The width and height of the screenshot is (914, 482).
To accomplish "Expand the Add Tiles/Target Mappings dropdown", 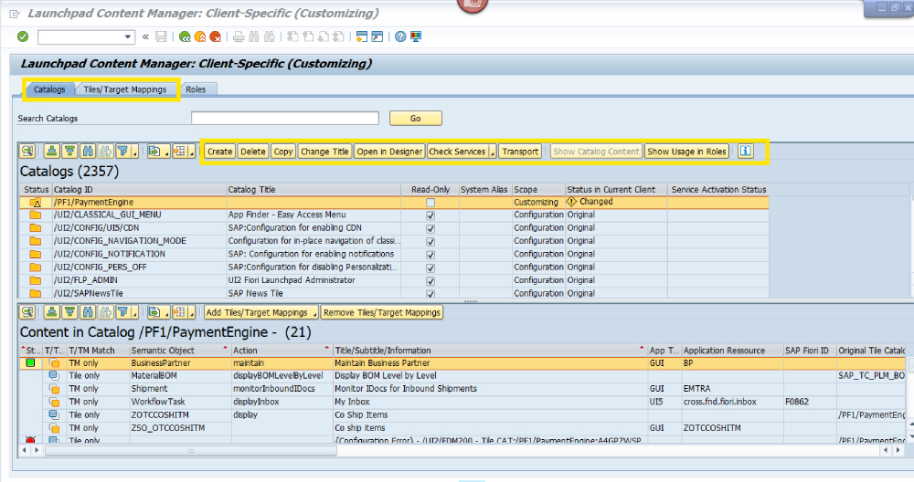I will (314, 312).
